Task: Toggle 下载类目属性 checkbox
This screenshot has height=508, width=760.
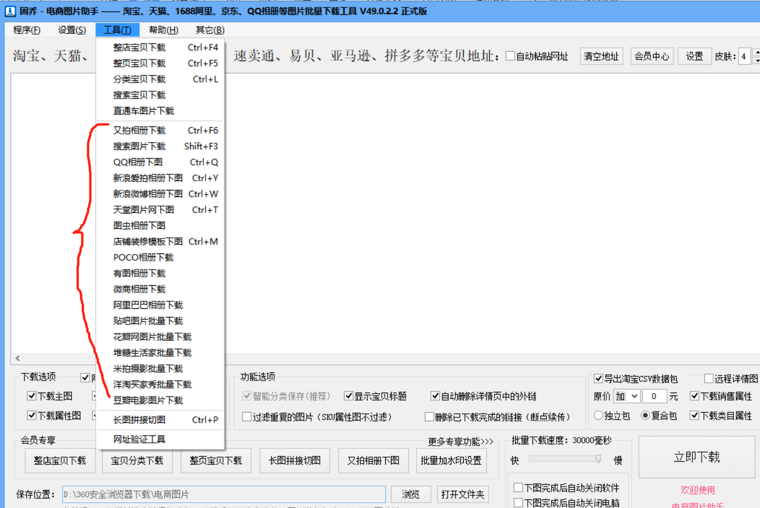Action: click(x=694, y=416)
